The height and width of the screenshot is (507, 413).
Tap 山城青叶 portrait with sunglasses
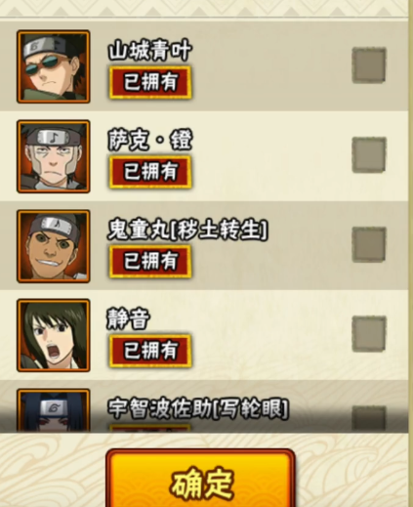point(54,66)
